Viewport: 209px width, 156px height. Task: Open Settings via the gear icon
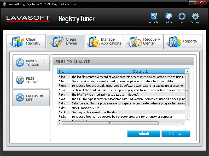click(x=195, y=16)
